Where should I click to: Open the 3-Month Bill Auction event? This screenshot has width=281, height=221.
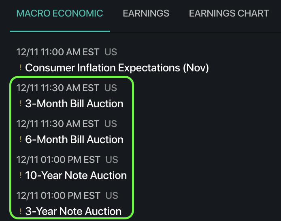pyautogui.click(x=74, y=104)
